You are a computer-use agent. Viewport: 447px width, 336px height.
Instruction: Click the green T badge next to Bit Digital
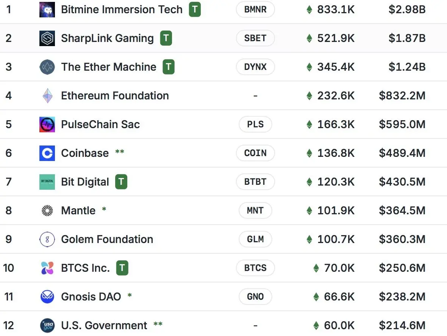121,181
